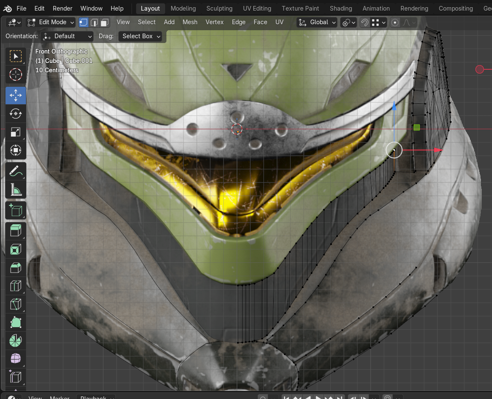This screenshot has height=399, width=492.
Task: Enable face select mode
Action: point(104,23)
